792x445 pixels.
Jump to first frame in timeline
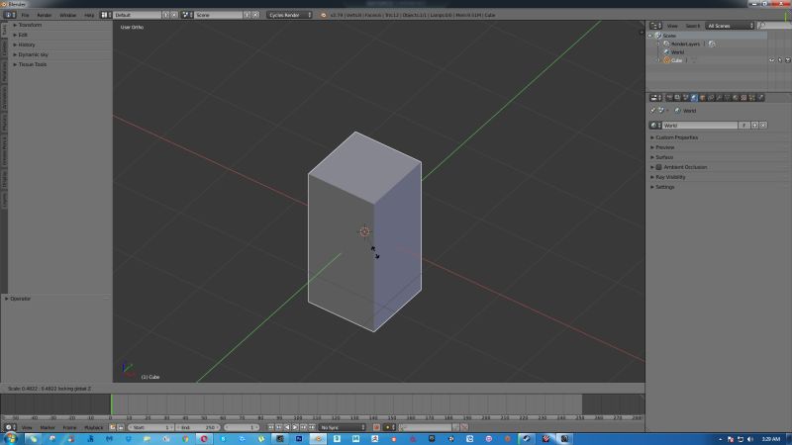point(270,427)
